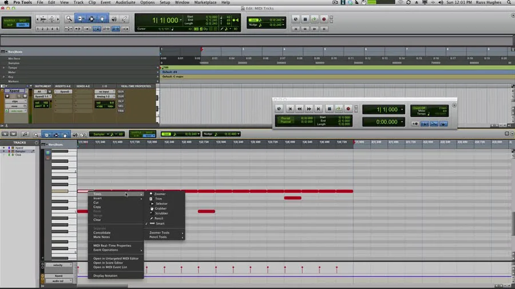
Task: Click Go to End in floating Transport window
Action: (318, 109)
